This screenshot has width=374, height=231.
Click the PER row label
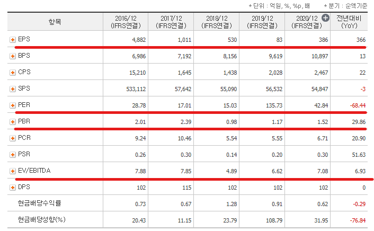24,105
